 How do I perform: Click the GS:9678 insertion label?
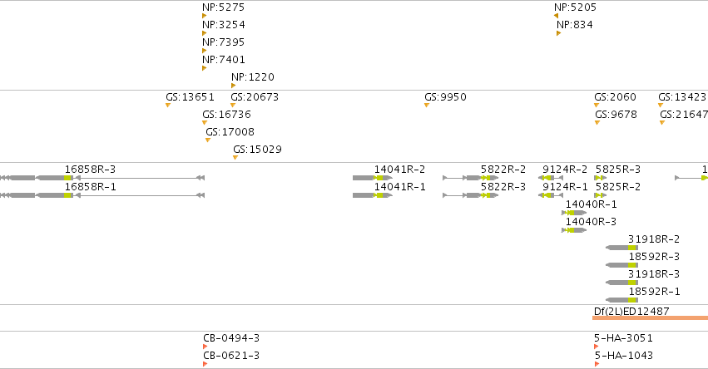(616, 115)
